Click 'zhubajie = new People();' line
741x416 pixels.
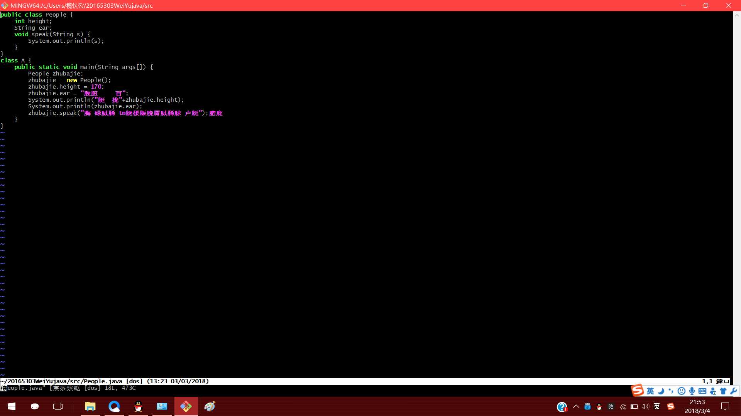(69, 80)
